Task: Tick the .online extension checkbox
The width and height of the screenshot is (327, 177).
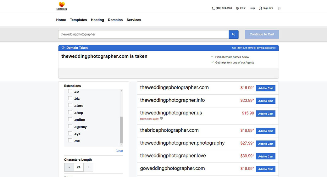Action: (x=70, y=119)
